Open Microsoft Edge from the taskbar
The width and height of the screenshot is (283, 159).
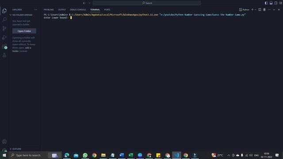(x=67, y=155)
